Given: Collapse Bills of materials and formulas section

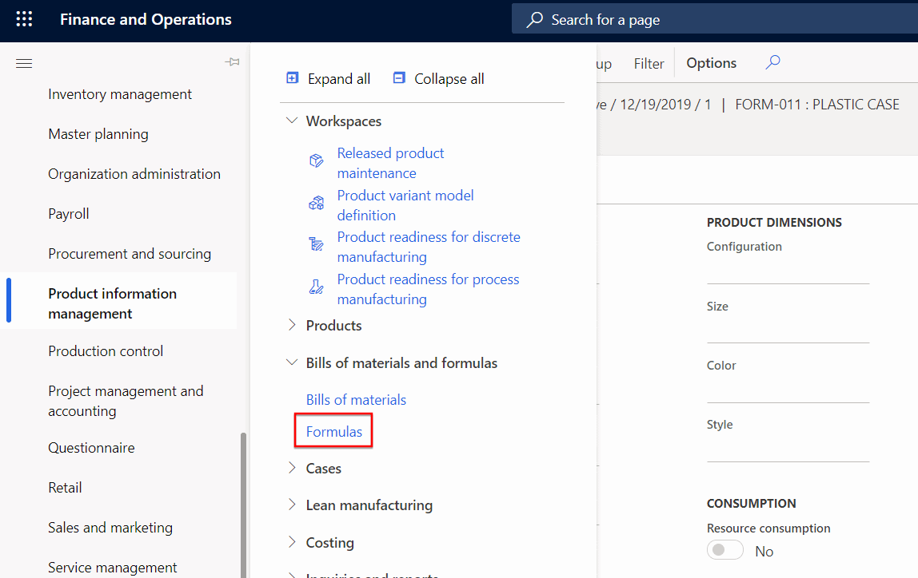Looking at the screenshot, I should click(292, 362).
